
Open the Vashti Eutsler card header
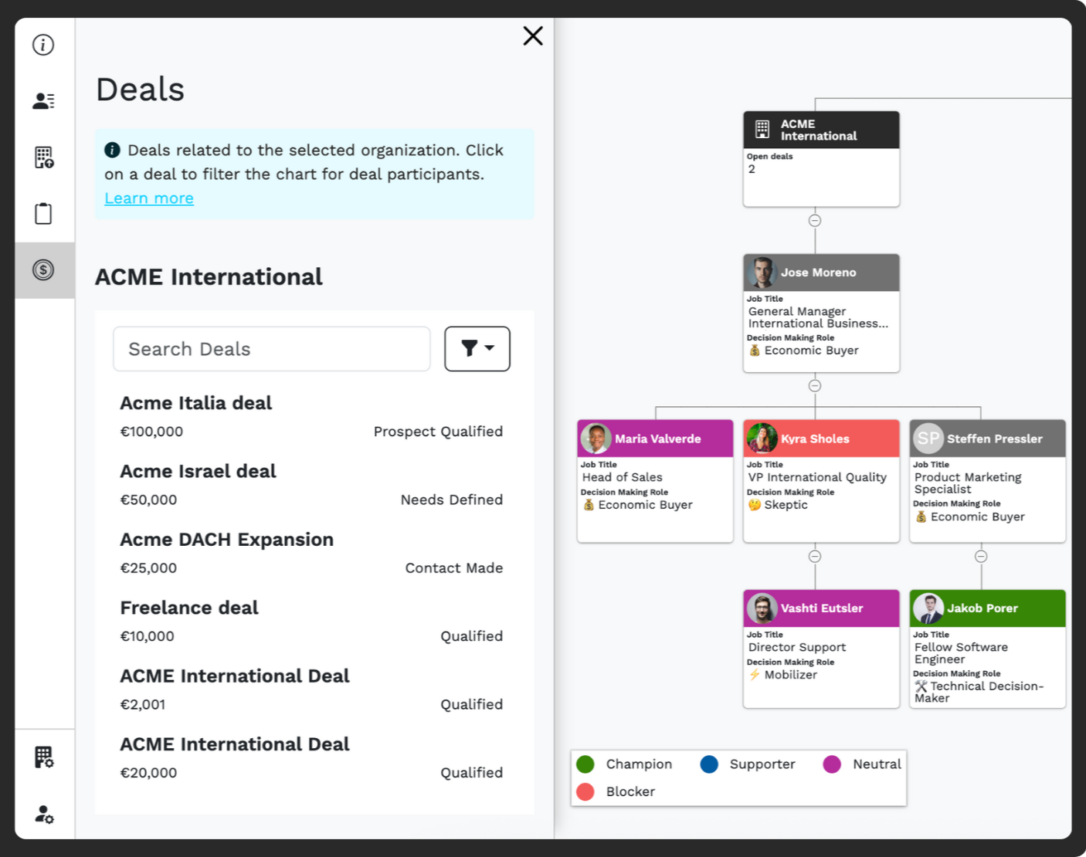click(x=821, y=608)
